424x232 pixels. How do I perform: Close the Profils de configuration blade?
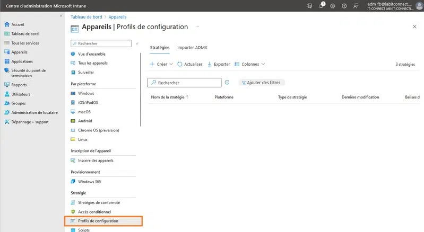click(414, 26)
